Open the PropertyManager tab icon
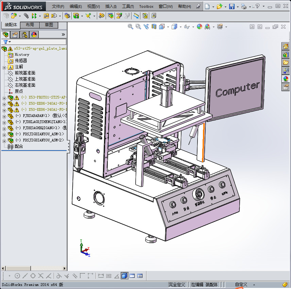 point(15,35)
